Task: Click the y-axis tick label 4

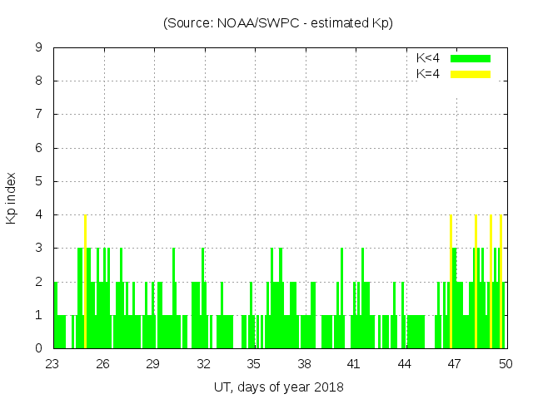Action: [38, 214]
